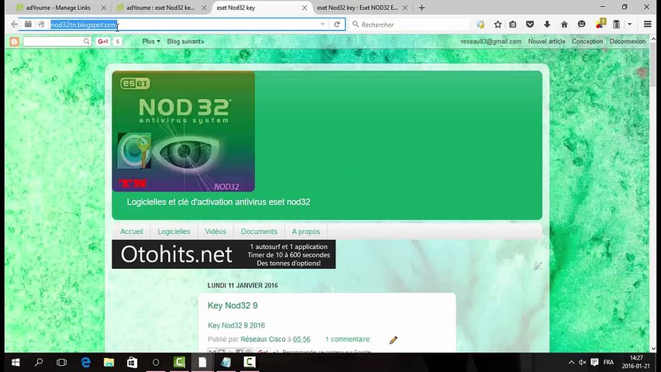661x372 pixels.
Task: Open the Key Nod32 9 post title
Action: [232, 306]
